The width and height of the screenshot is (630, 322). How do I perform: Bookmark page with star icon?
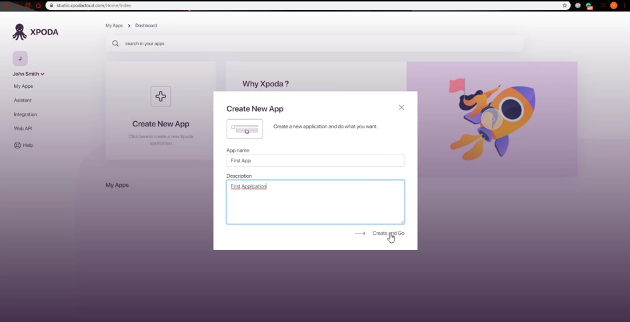pos(565,5)
